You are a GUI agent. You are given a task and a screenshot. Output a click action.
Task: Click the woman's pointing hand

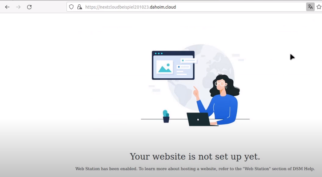[196, 92]
